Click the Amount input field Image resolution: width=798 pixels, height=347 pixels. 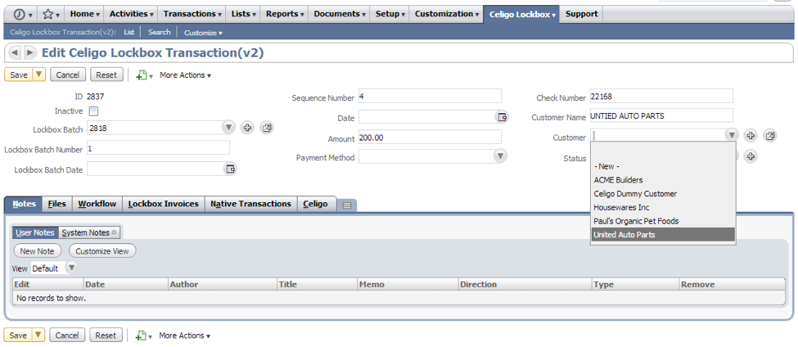click(x=430, y=137)
